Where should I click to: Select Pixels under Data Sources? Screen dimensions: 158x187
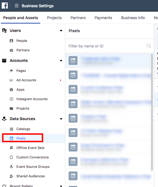[x=21, y=138]
